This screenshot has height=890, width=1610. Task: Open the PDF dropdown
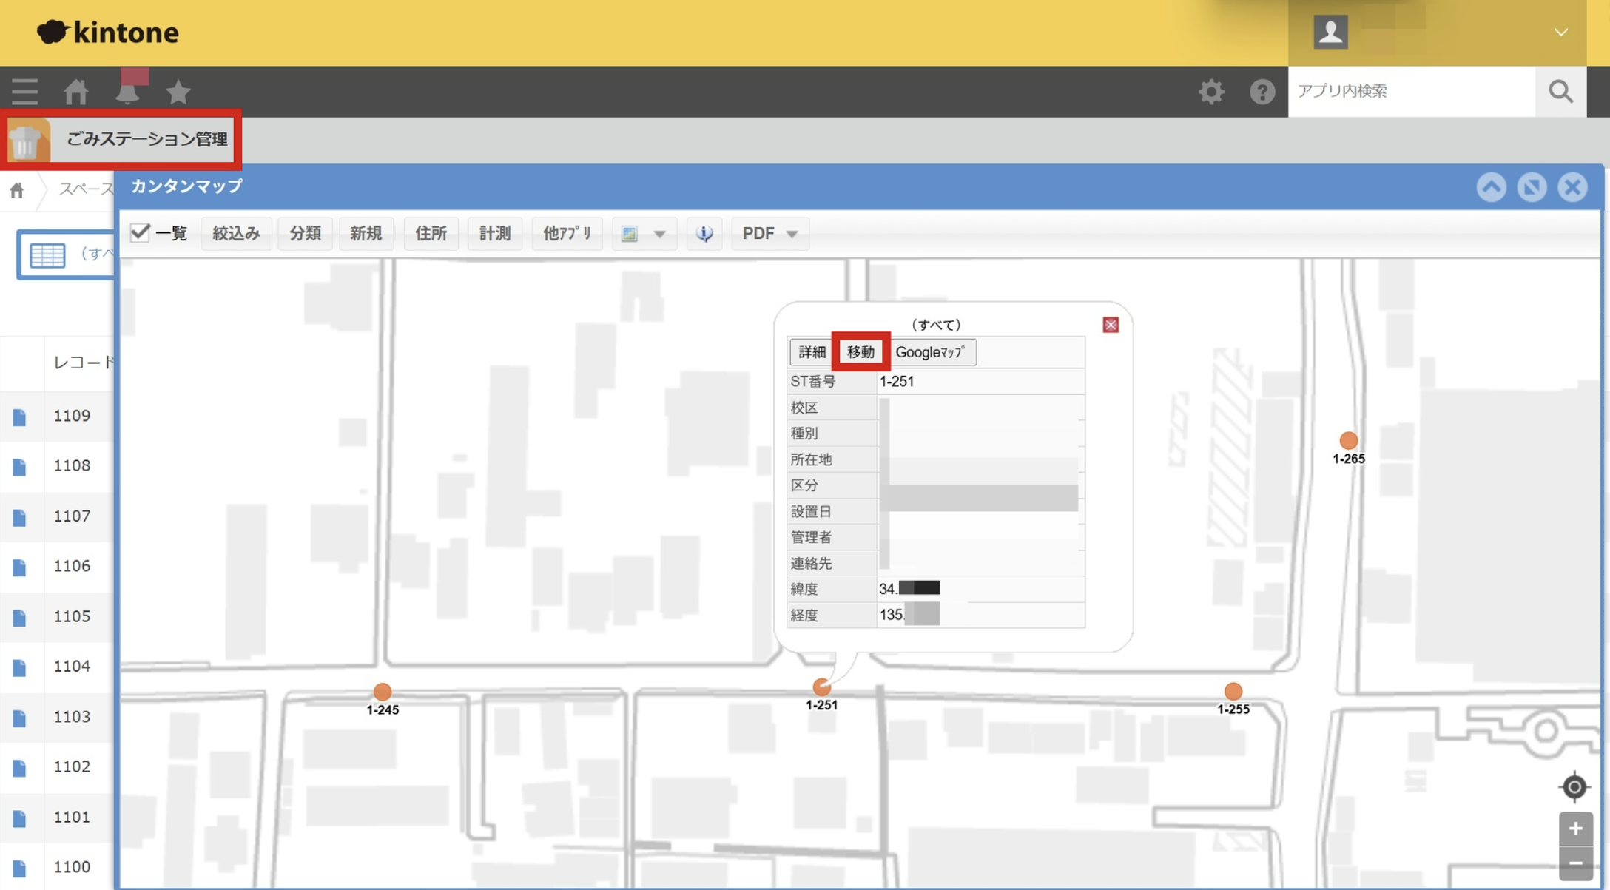click(769, 234)
